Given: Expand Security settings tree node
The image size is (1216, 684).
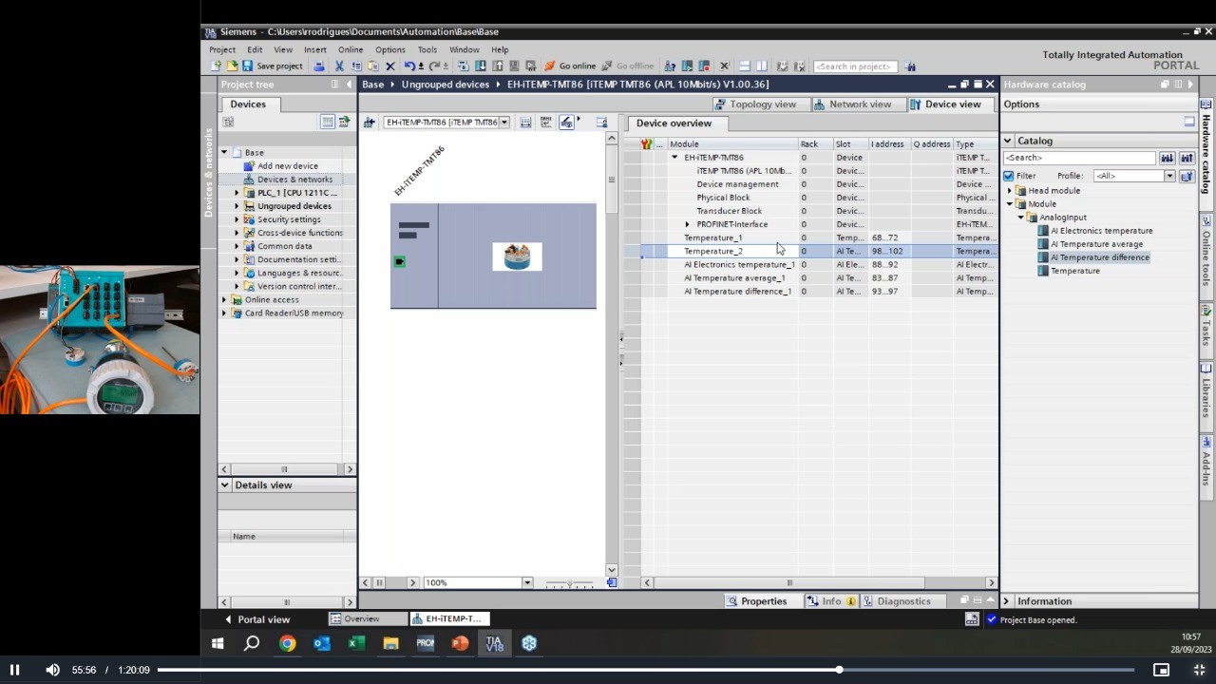Looking at the screenshot, I should click(237, 219).
